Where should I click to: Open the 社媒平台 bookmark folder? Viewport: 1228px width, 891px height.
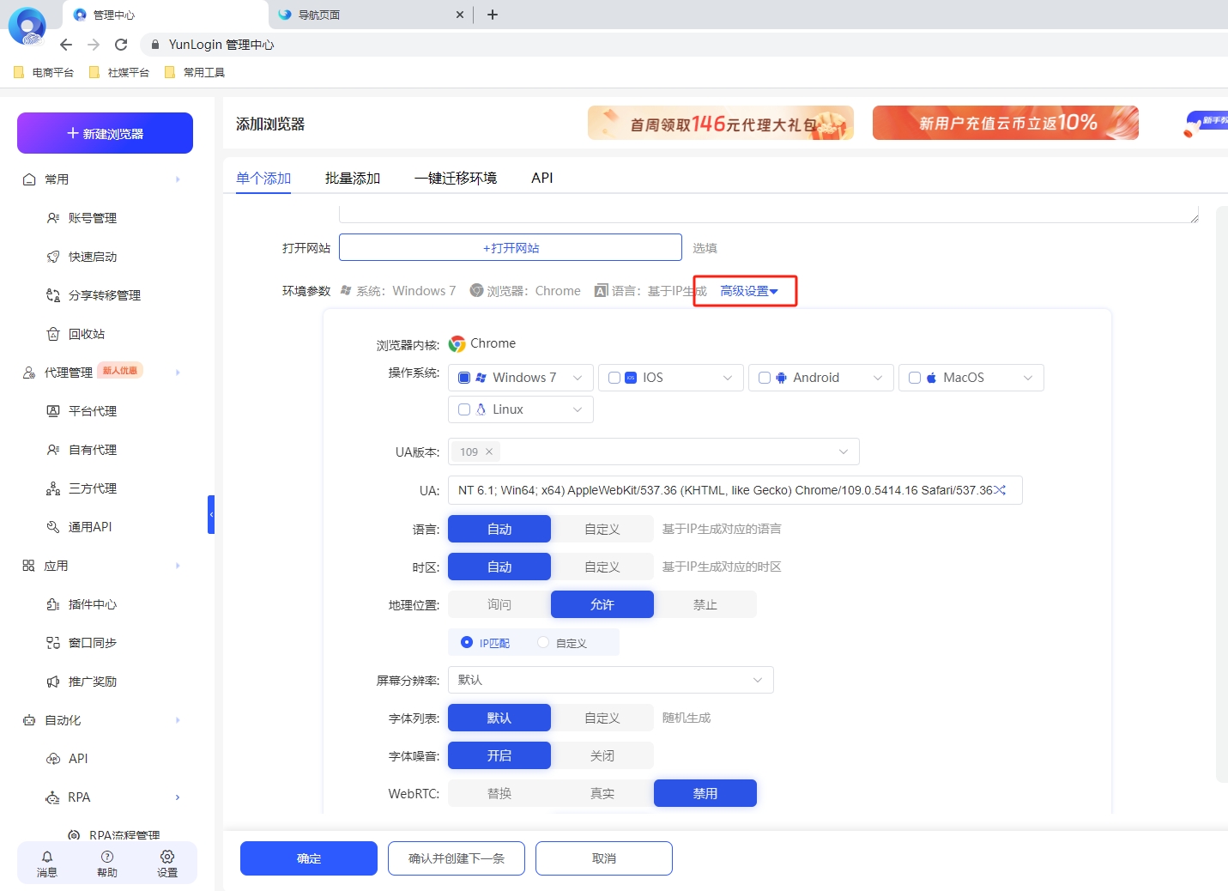tap(119, 72)
